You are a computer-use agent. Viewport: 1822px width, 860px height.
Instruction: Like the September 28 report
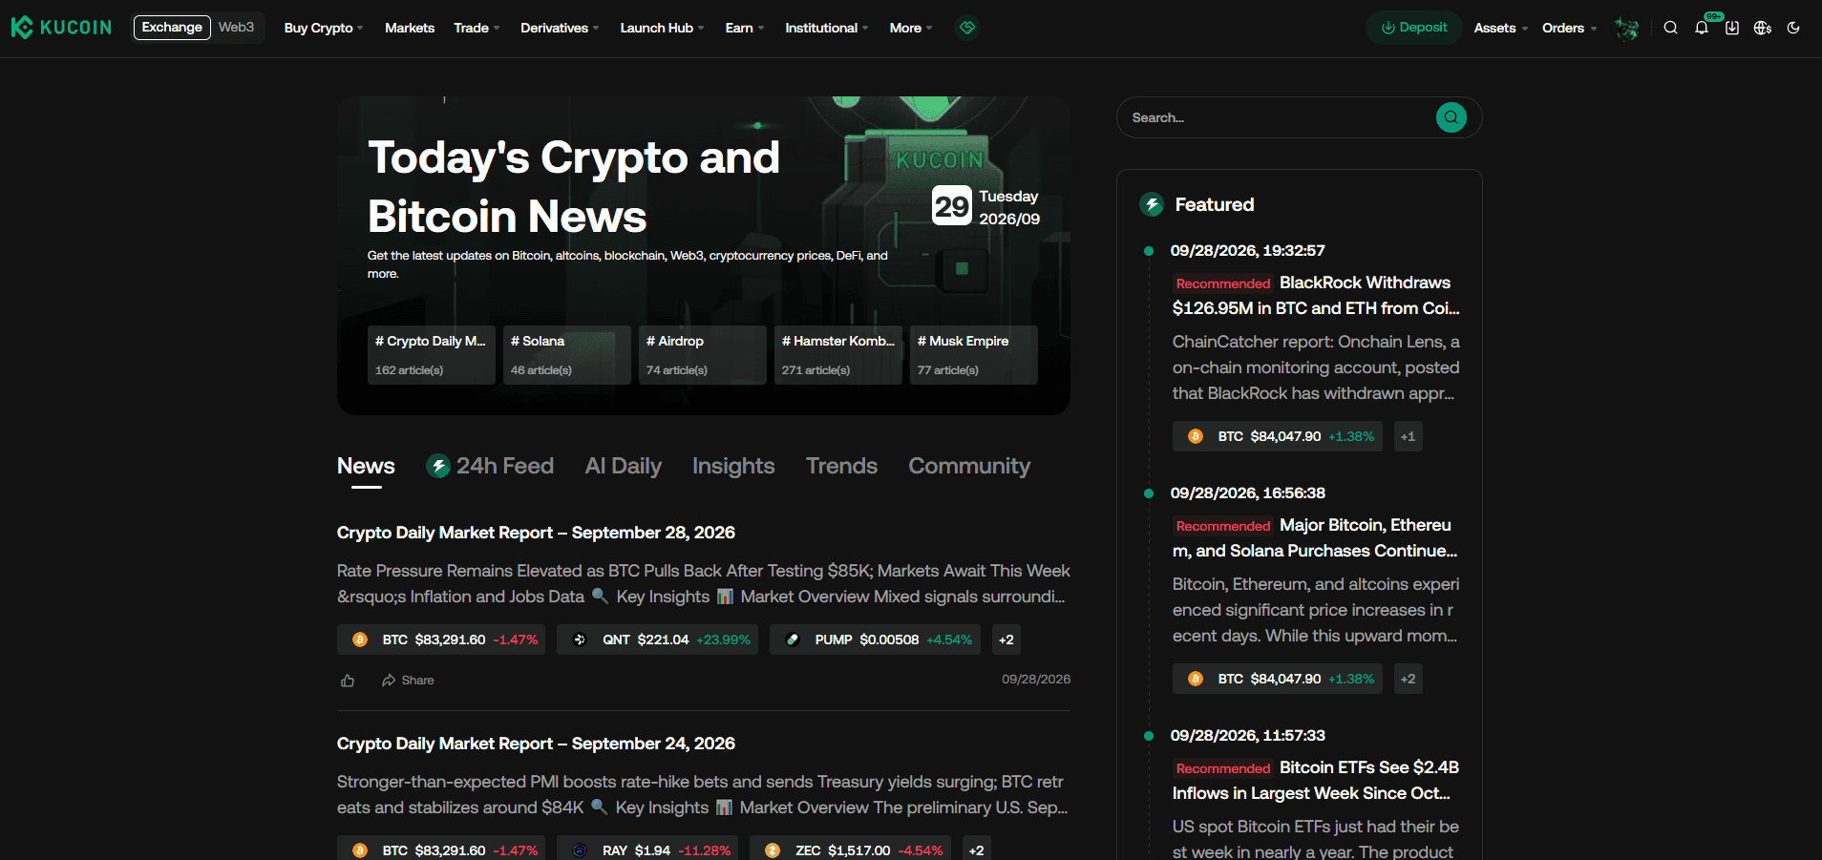pos(348,681)
